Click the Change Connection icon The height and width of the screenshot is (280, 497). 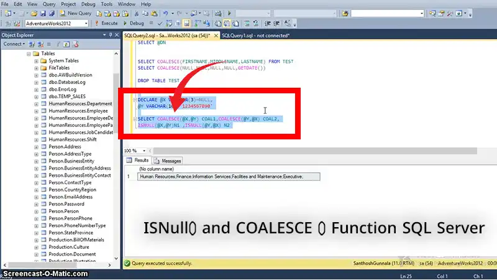[x=17, y=24]
